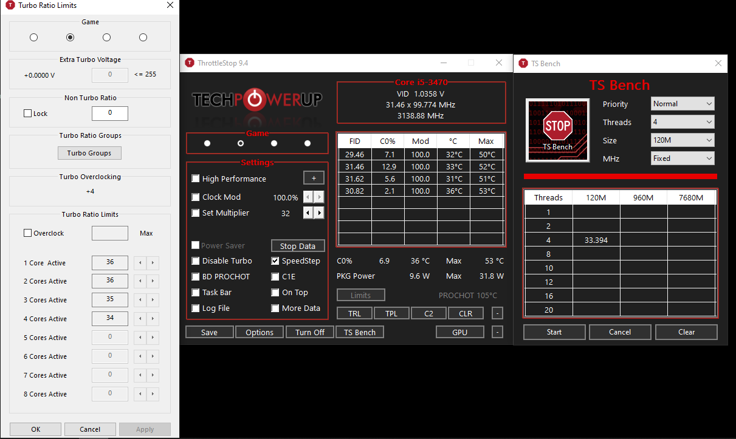Uncheck the SpeedStep checkbox
Viewport: 736px width, 439px height.
275,260
